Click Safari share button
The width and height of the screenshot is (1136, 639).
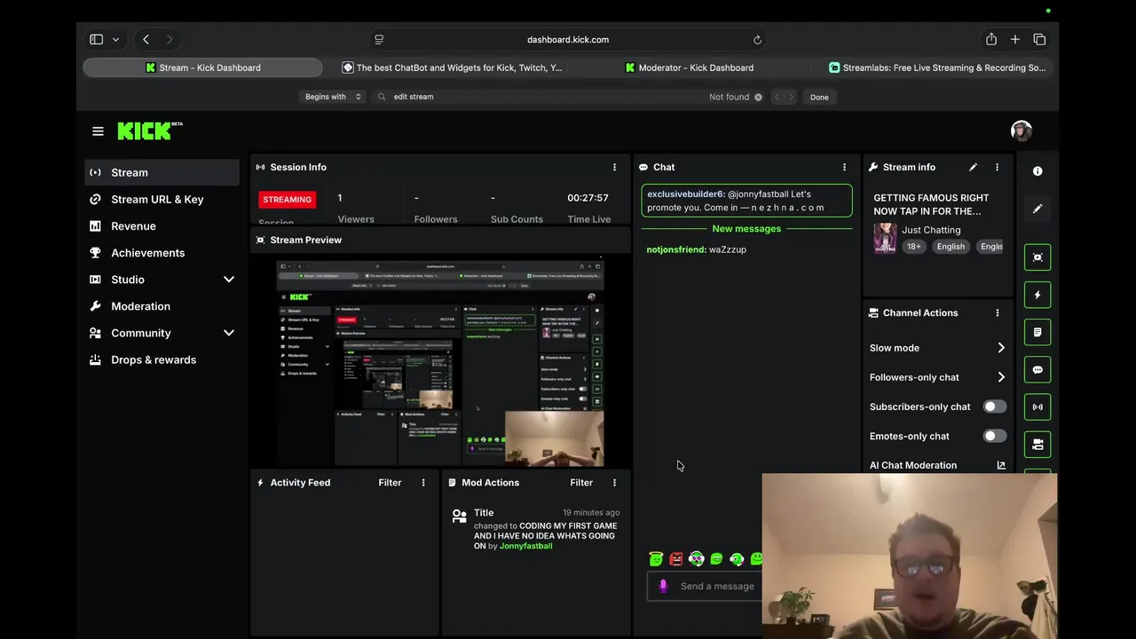tap(990, 39)
